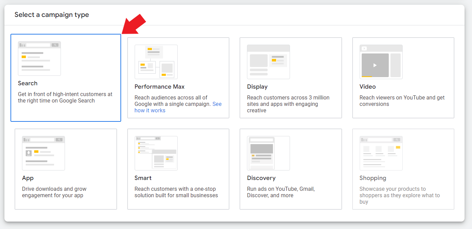Click the 'Run ads on YouTube, Gmail' description
472x229 pixels.
[x=281, y=192]
